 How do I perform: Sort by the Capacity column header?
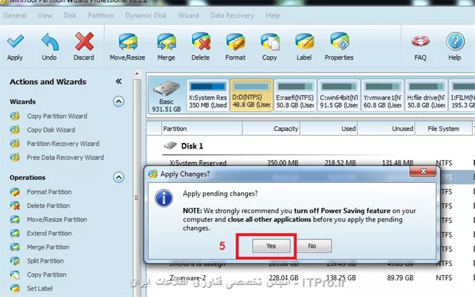point(271,129)
